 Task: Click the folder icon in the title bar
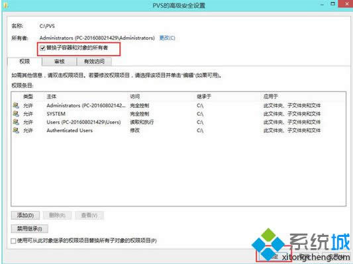pyautogui.click(x=5, y=5)
